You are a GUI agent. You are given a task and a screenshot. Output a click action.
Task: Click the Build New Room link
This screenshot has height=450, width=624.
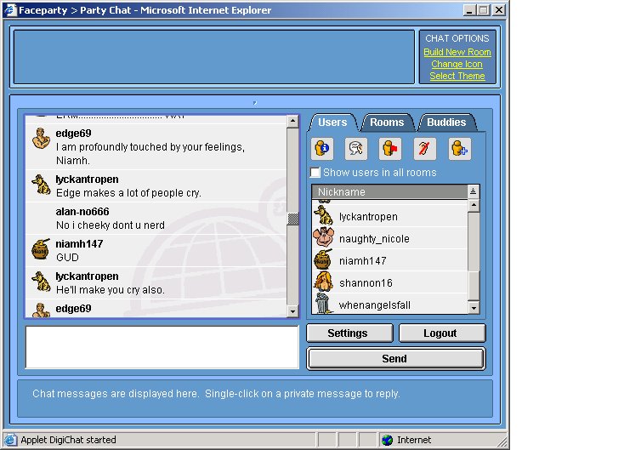coord(457,52)
